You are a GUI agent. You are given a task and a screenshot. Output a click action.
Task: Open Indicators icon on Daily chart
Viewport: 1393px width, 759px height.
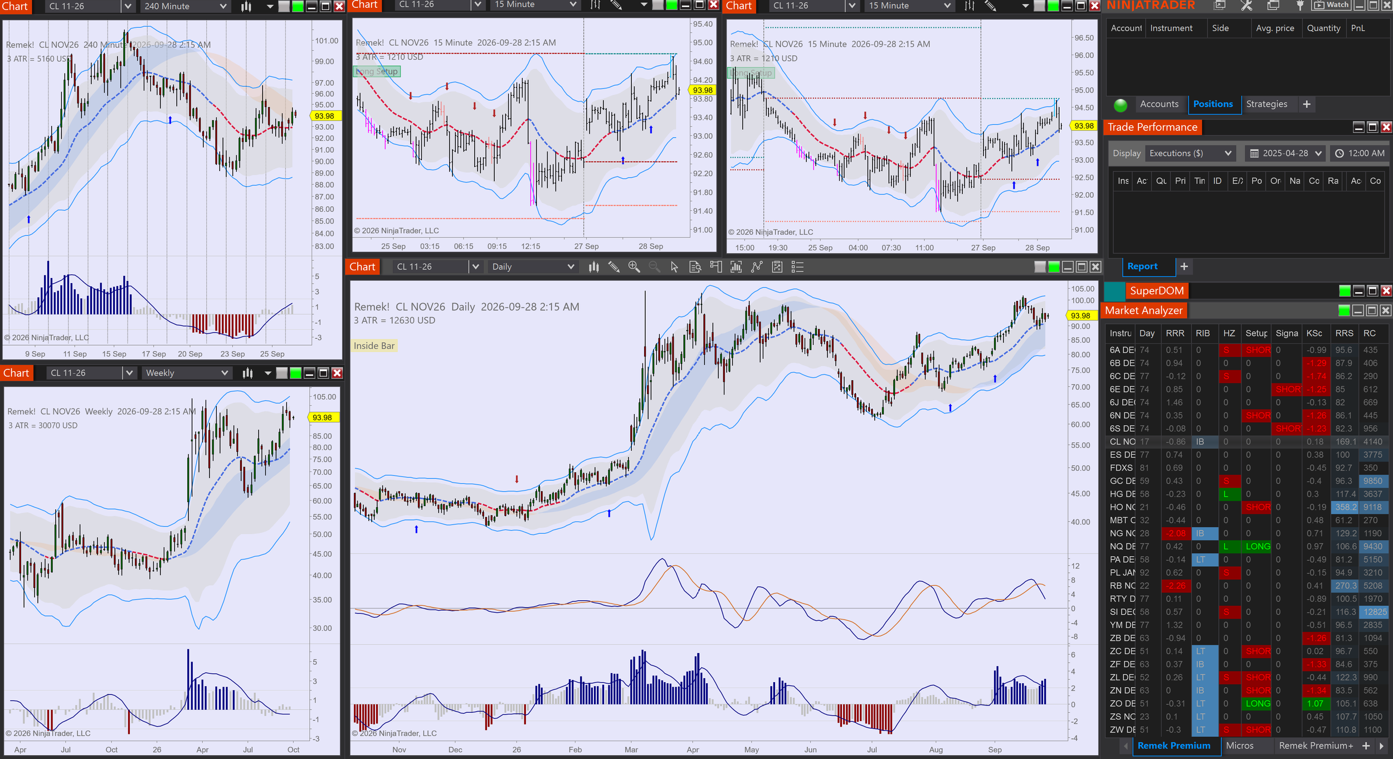click(x=757, y=267)
